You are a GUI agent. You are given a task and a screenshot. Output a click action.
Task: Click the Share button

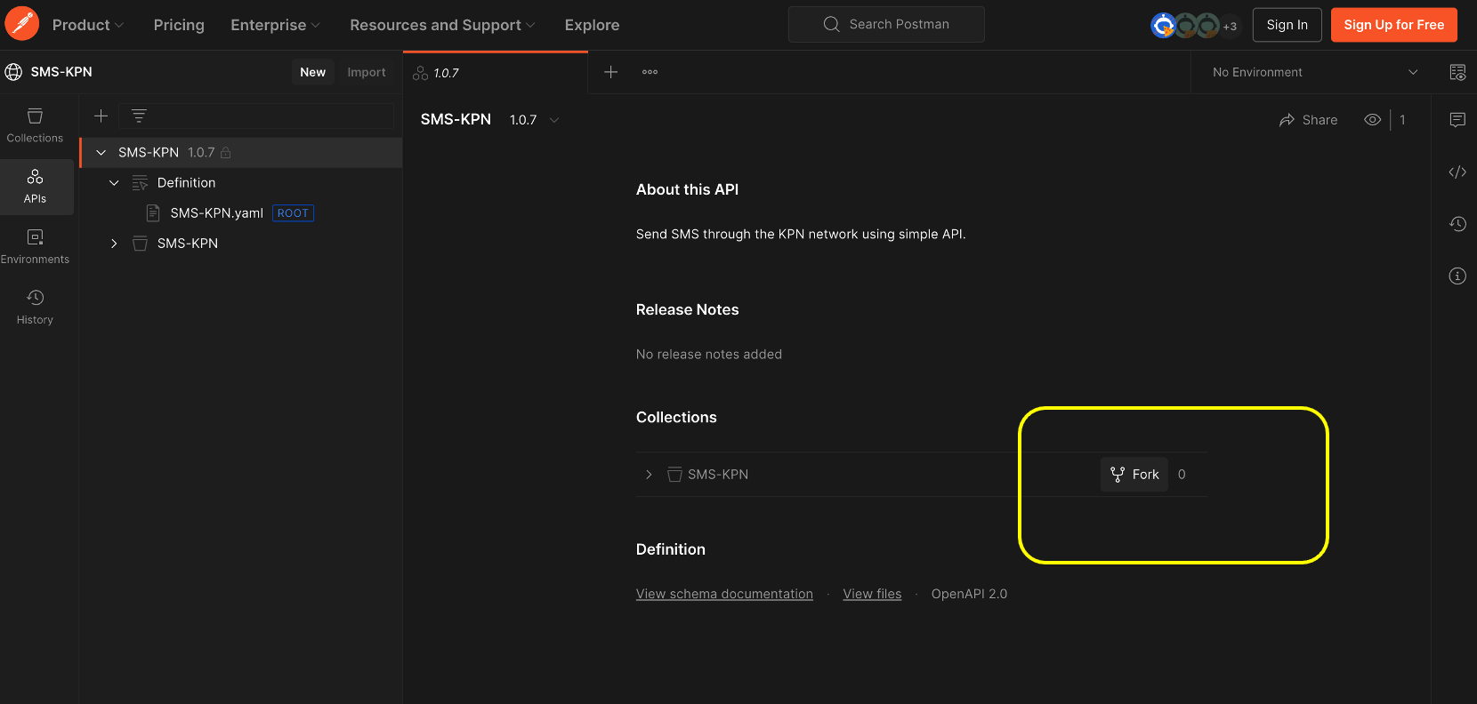[x=1308, y=120]
